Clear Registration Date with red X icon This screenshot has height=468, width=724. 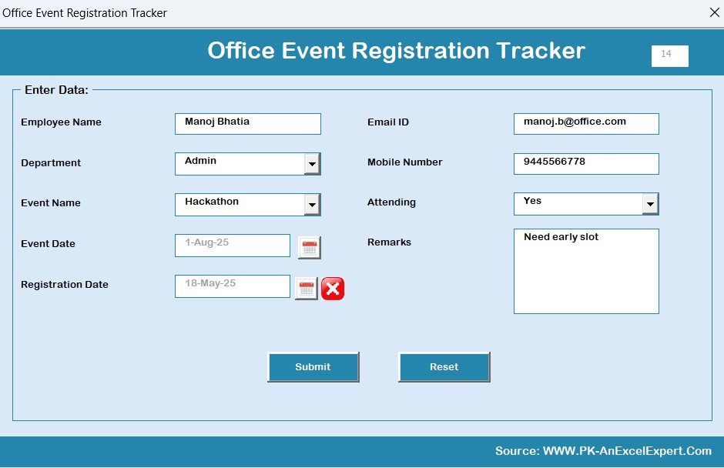pyautogui.click(x=333, y=289)
